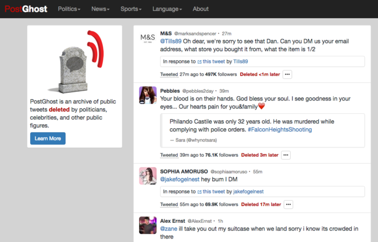The width and height of the screenshot is (378, 242).
Task: Open 'this tweet' link by Tills89
Action: pos(213,62)
